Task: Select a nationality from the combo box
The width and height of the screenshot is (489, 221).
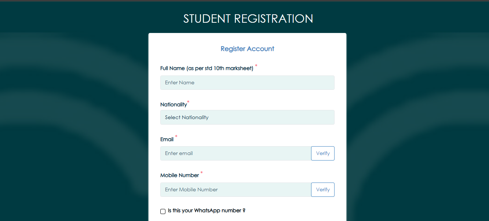Action: click(x=247, y=117)
